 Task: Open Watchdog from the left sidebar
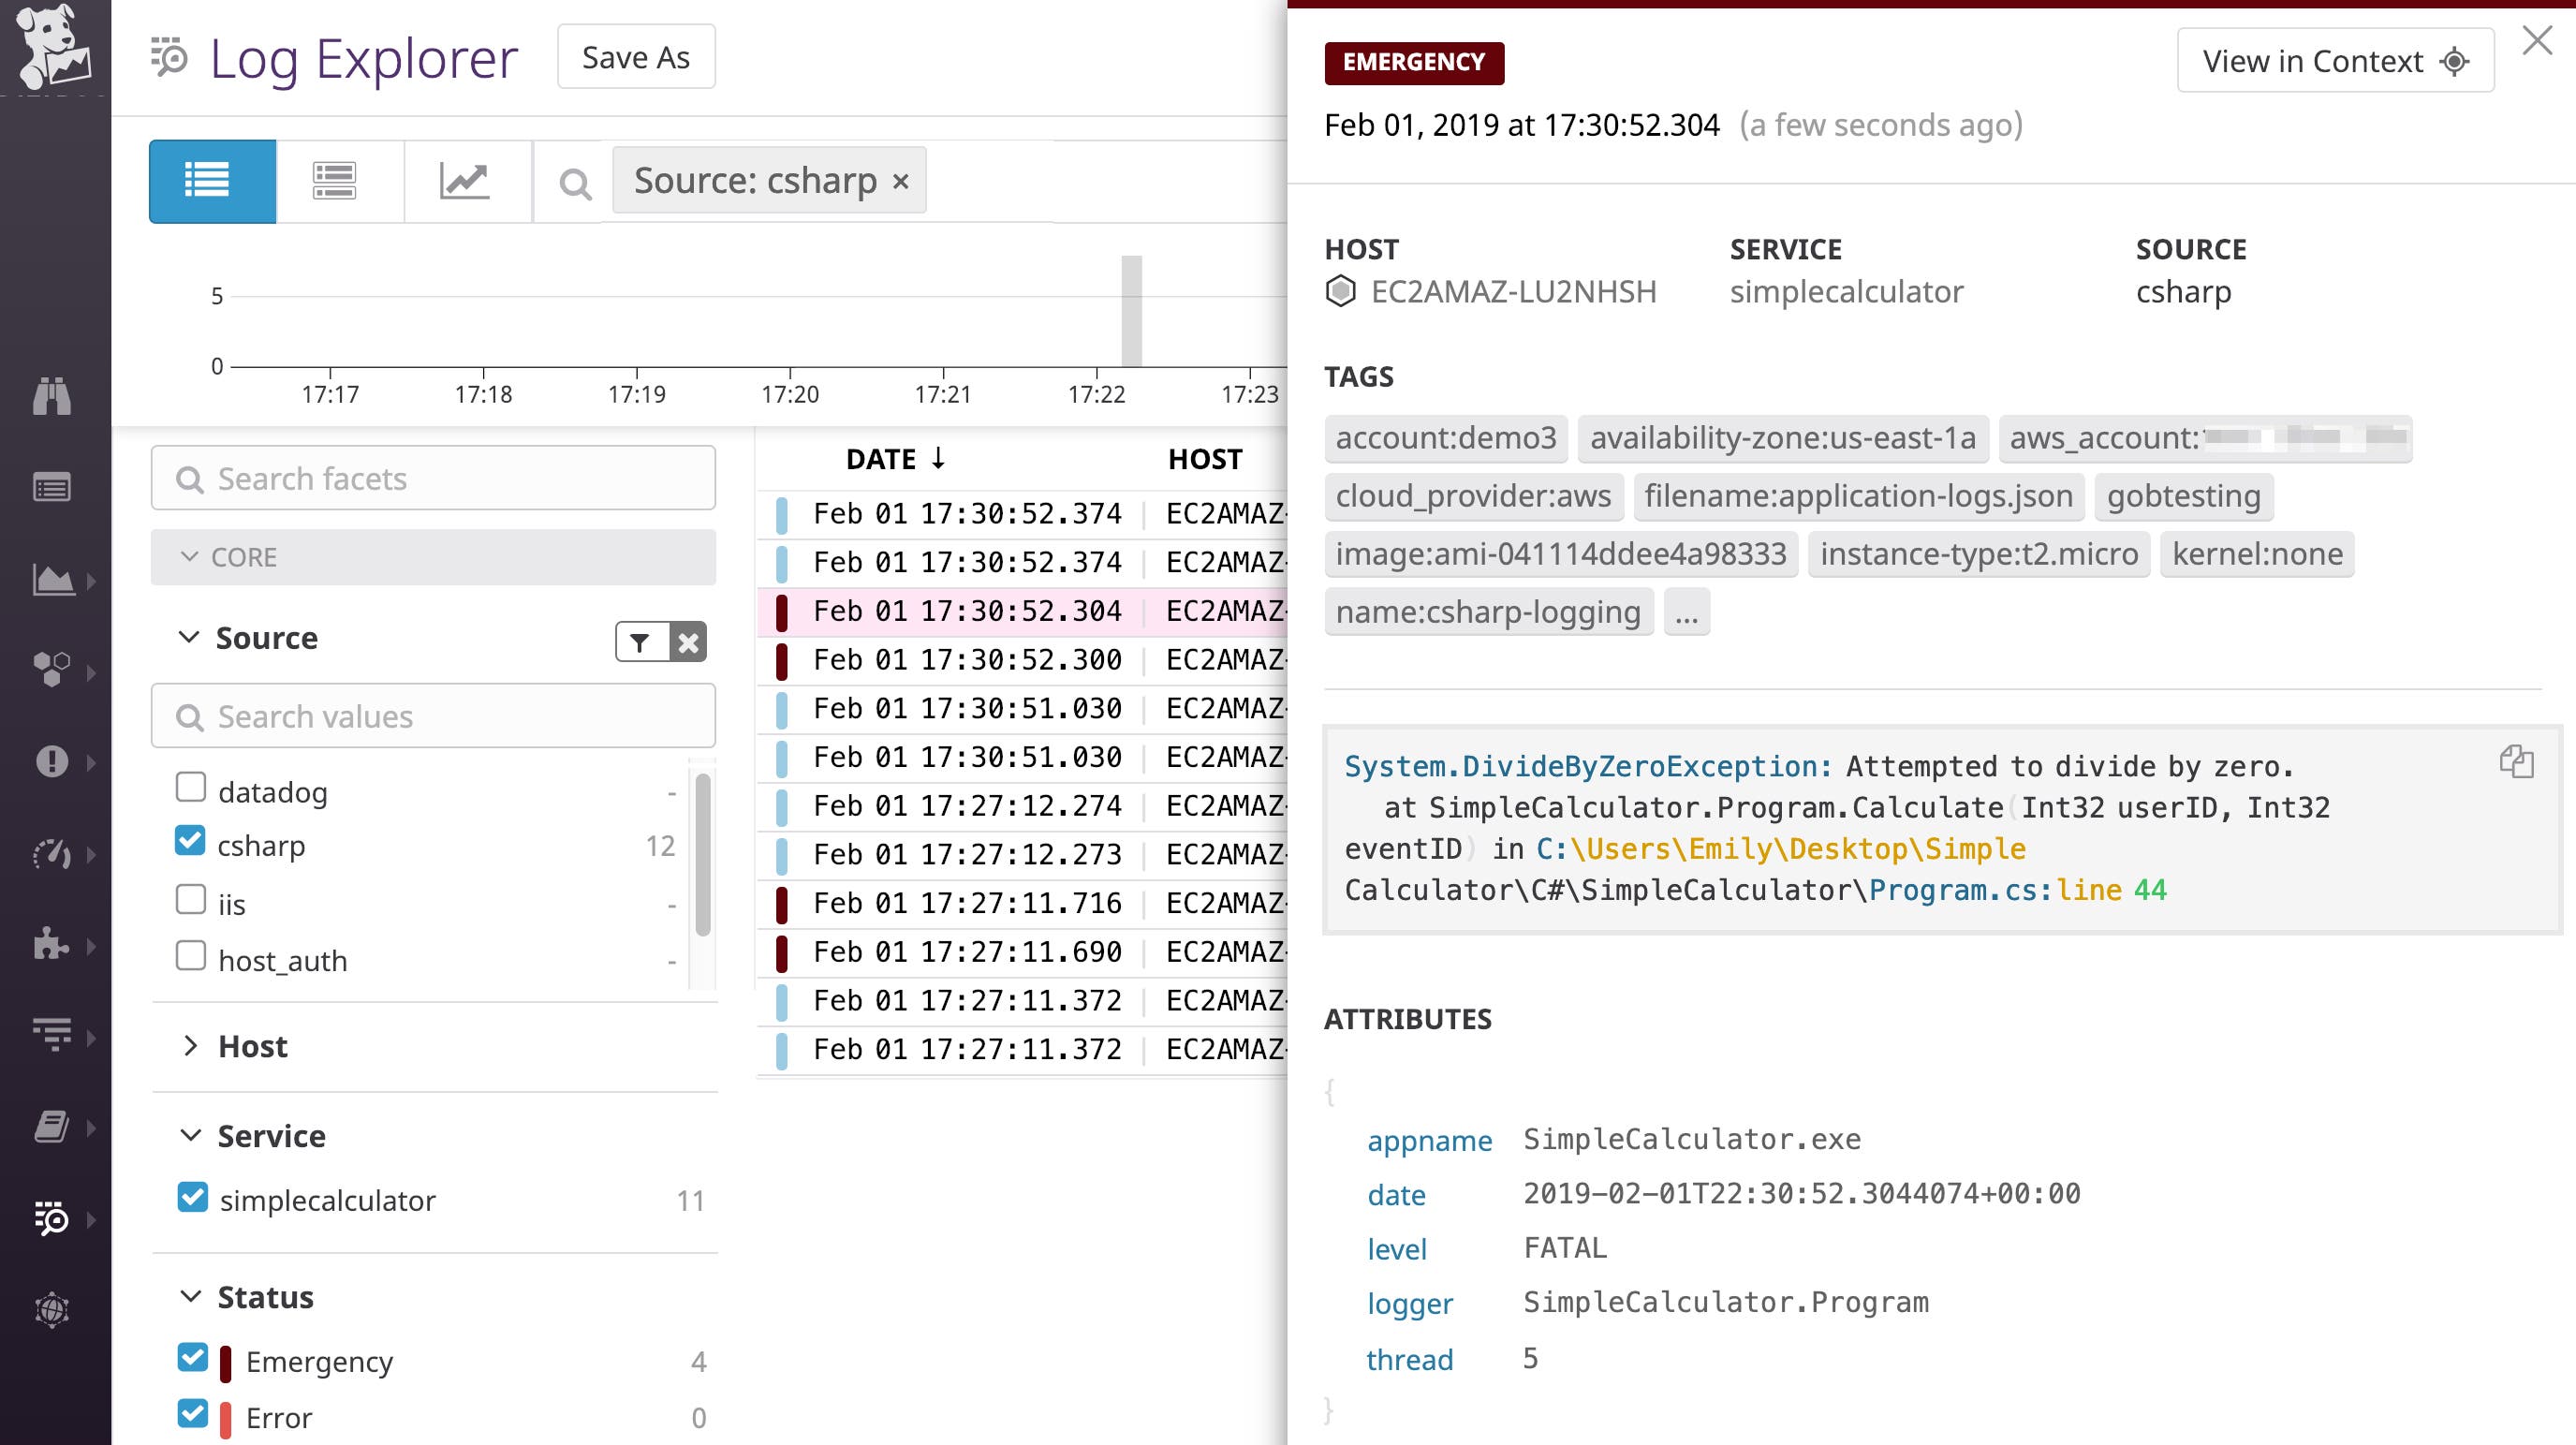click(52, 397)
